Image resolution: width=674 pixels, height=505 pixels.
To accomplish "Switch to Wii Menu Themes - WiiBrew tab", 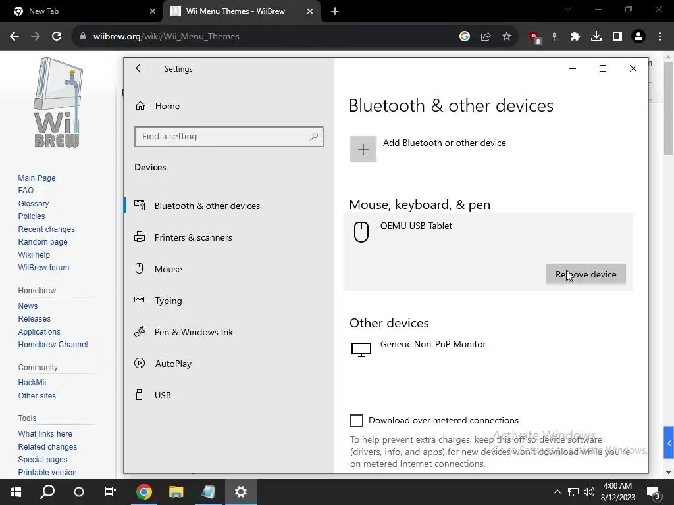I will (x=242, y=11).
